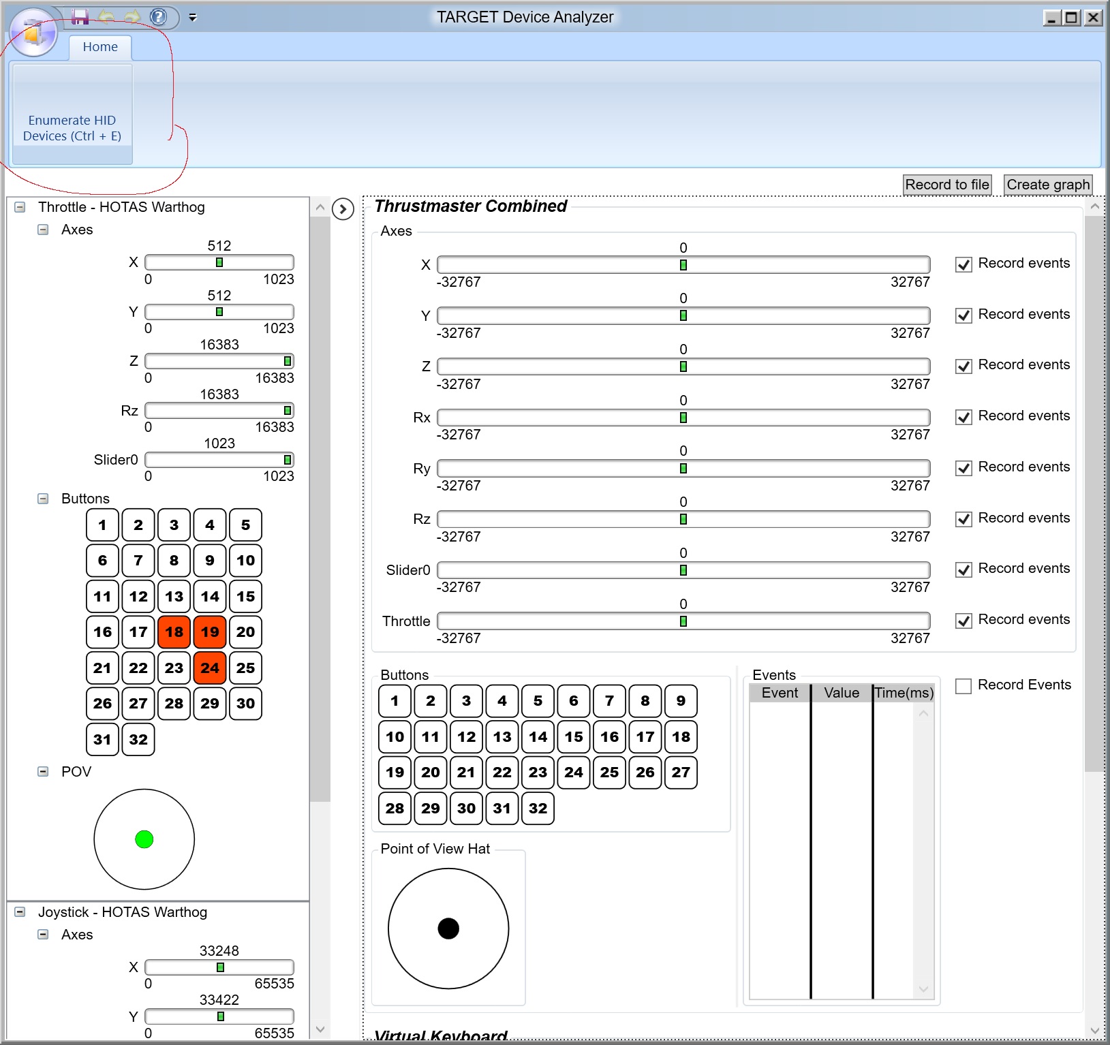Enable Record Events checkbox beside Events table
This screenshot has width=1110, height=1045.
click(963, 686)
